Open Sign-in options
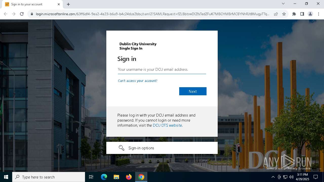 [162, 148]
